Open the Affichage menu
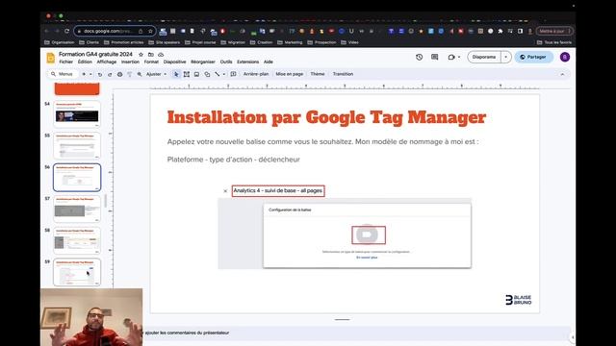Image resolution: width=616 pixels, height=346 pixels. point(107,62)
